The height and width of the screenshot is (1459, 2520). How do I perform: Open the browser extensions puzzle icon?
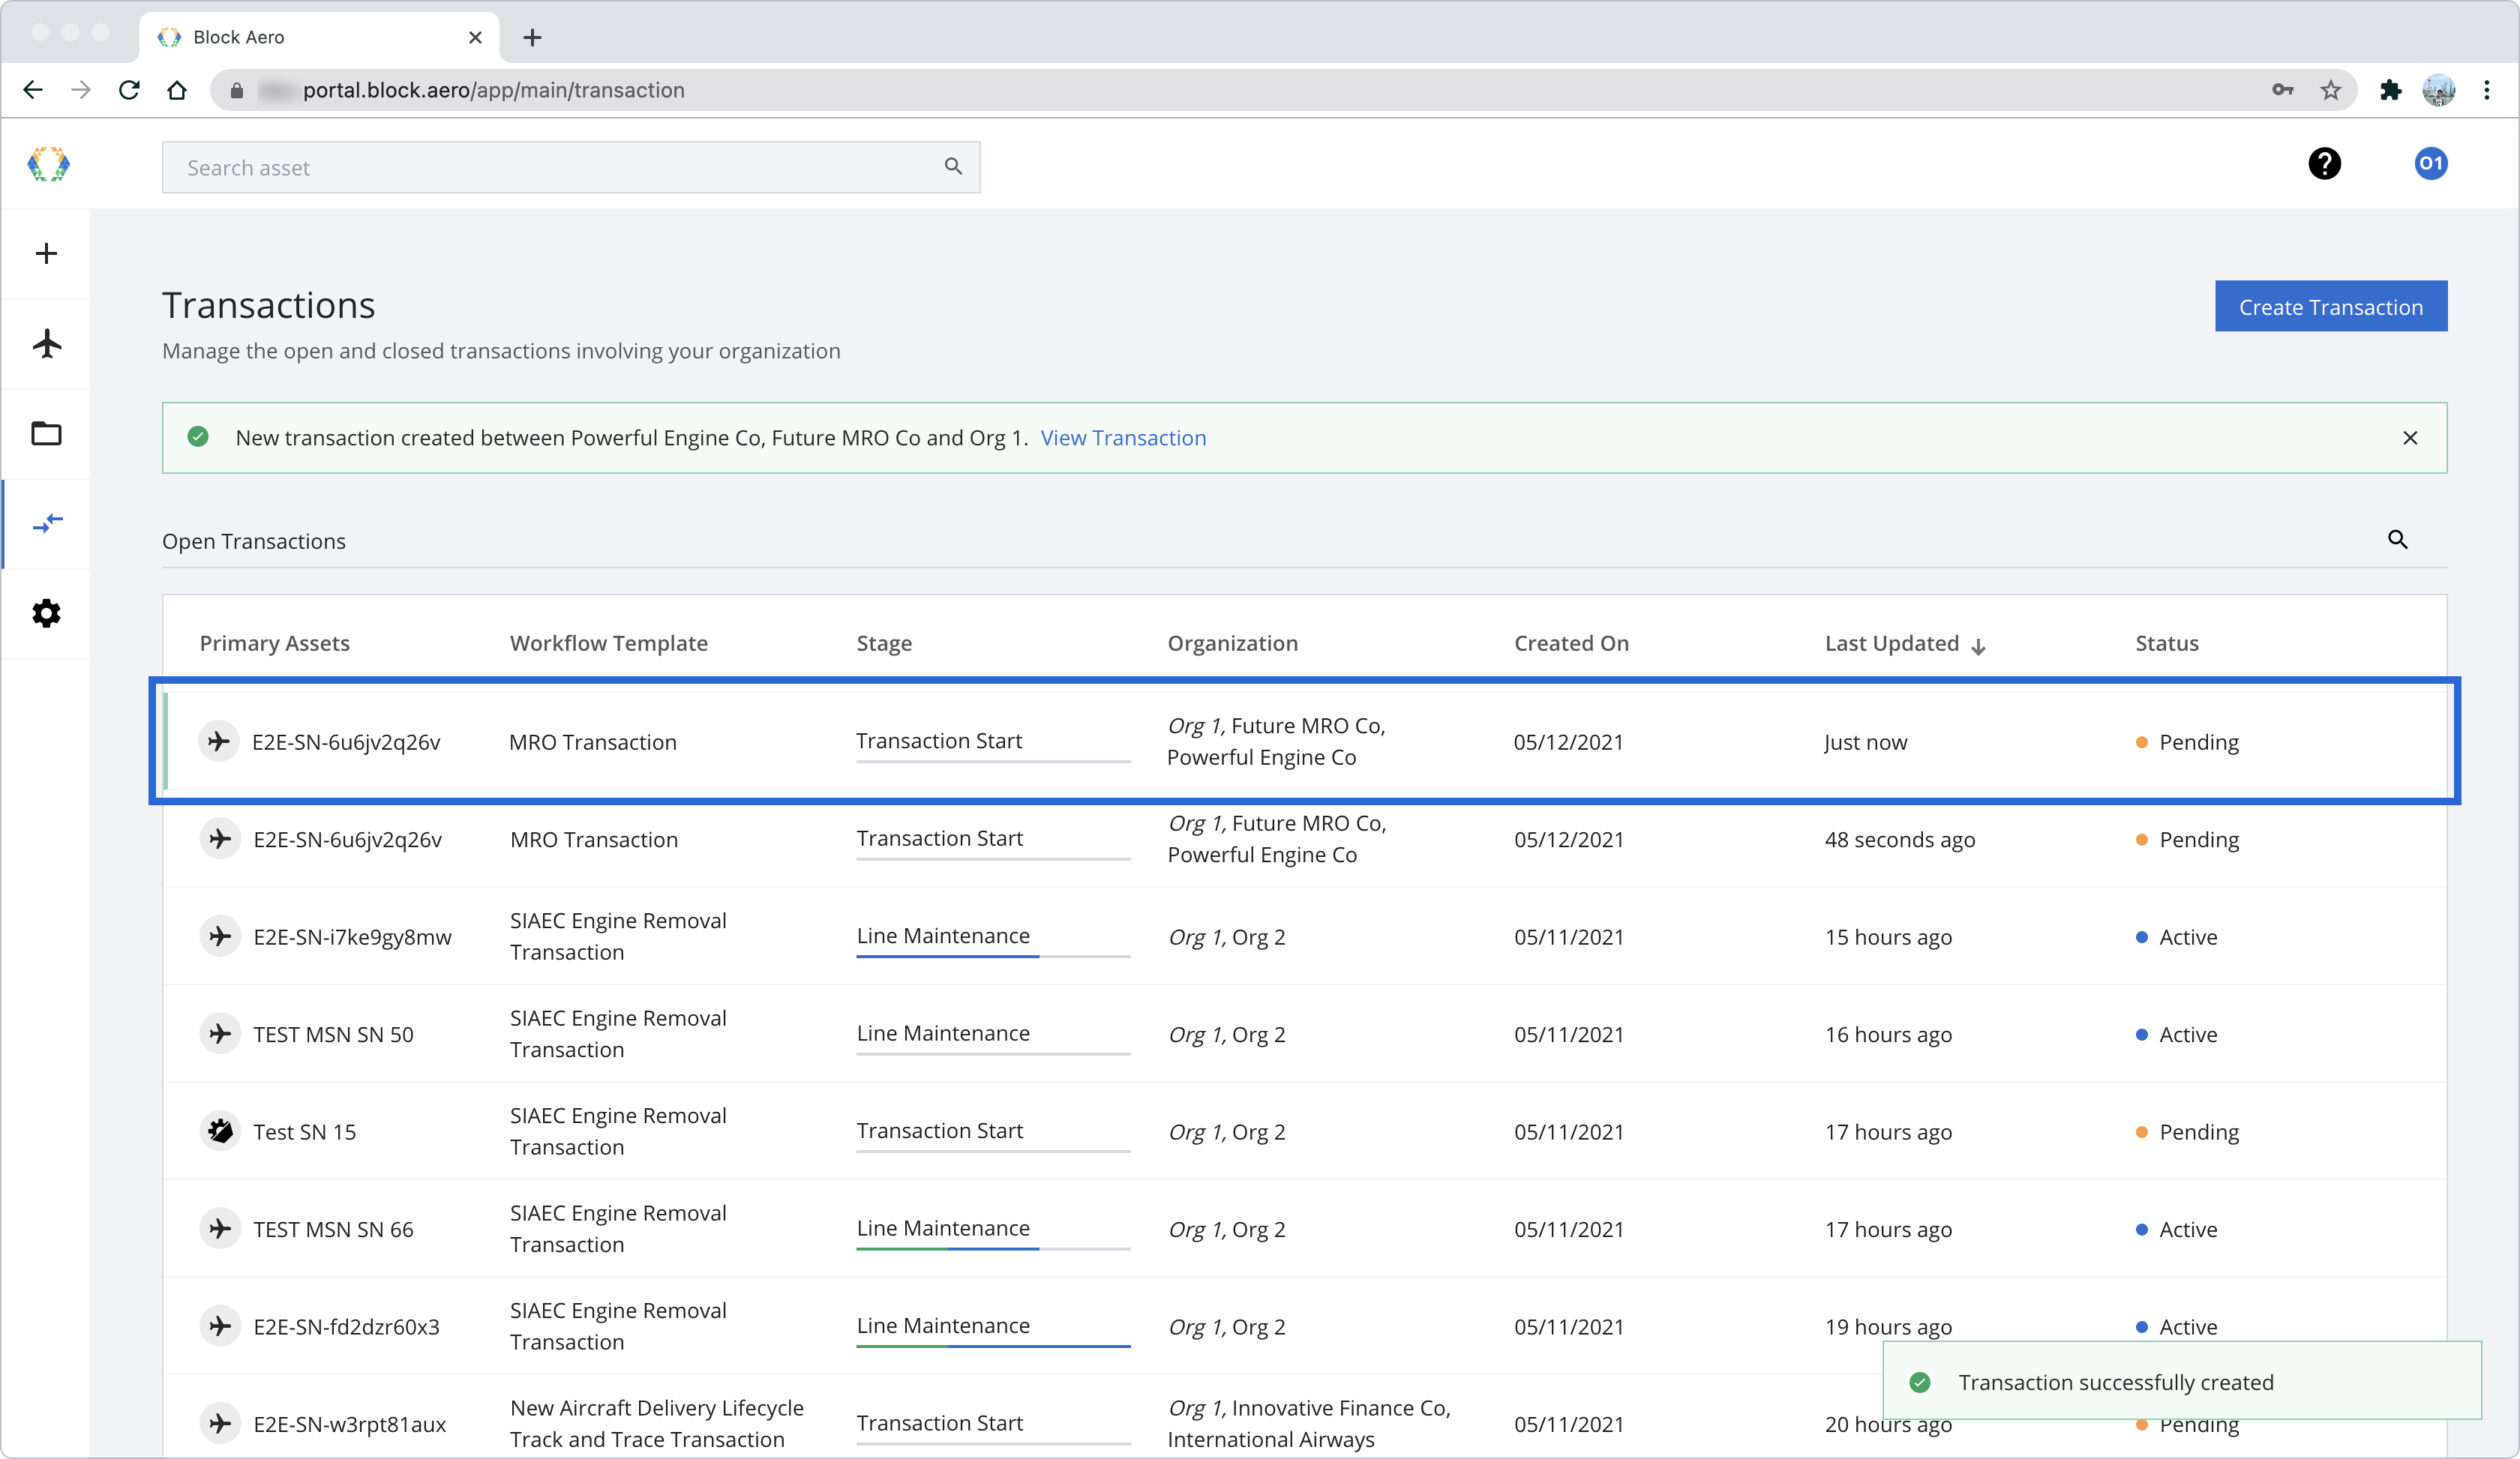tap(2390, 90)
